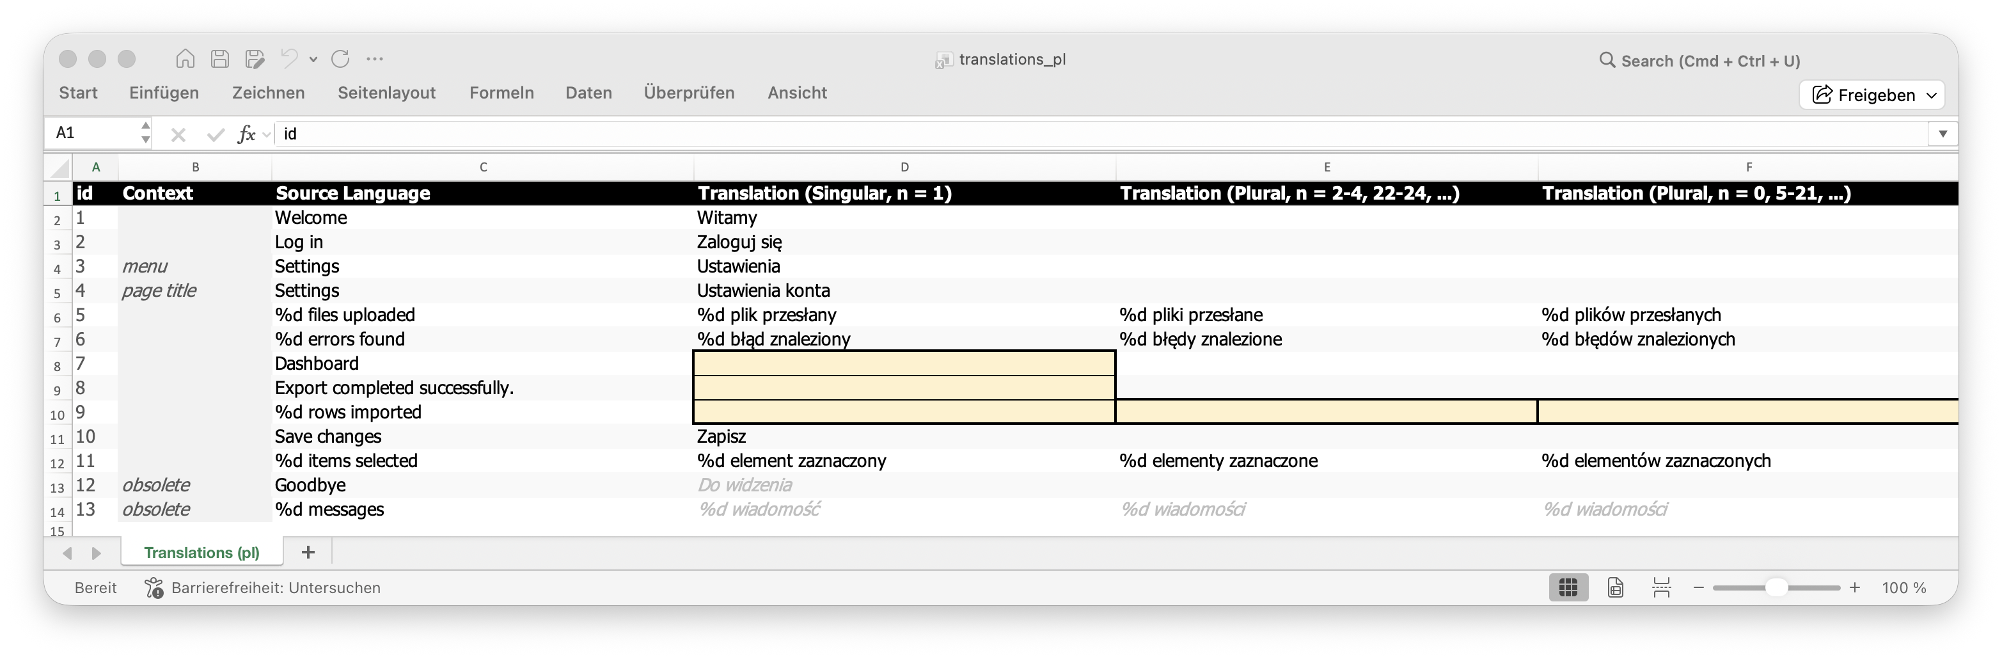
Task: Click the formula bar containing id
Action: pyautogui.click(x=1100, y=134)
